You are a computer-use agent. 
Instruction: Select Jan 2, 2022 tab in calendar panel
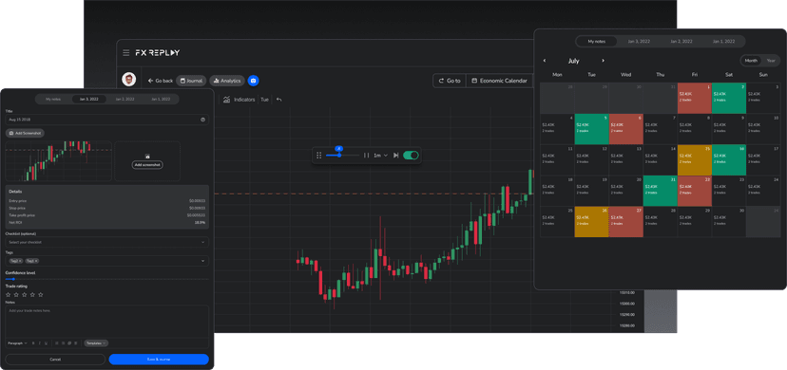[681, 42]
